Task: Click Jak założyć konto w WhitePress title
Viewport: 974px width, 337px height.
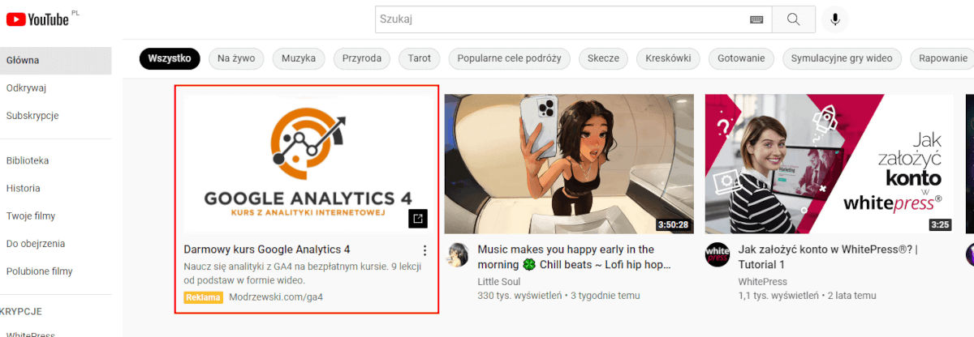Action: click(x=828, y=257)
